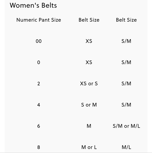Viewport: 152px width, 153px height.
Task: Select the S or M cell
Action: coord(89,105)
